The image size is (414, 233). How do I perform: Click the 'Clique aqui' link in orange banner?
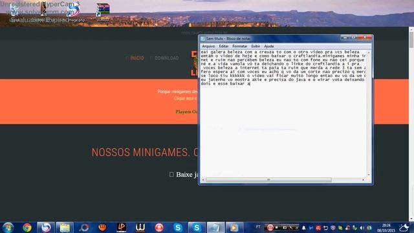[185, 98]
